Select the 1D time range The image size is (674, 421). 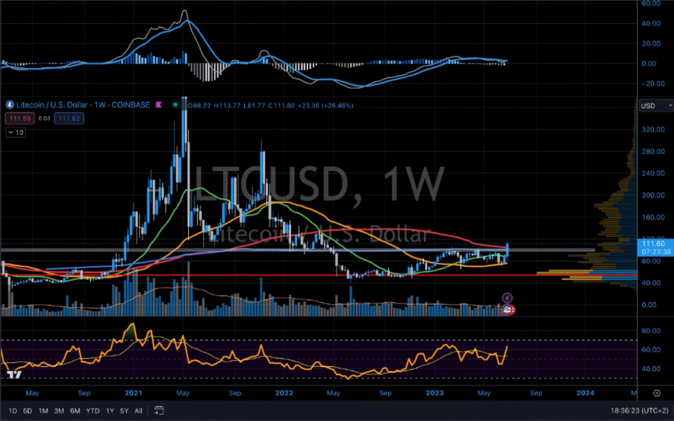point(12,410)
